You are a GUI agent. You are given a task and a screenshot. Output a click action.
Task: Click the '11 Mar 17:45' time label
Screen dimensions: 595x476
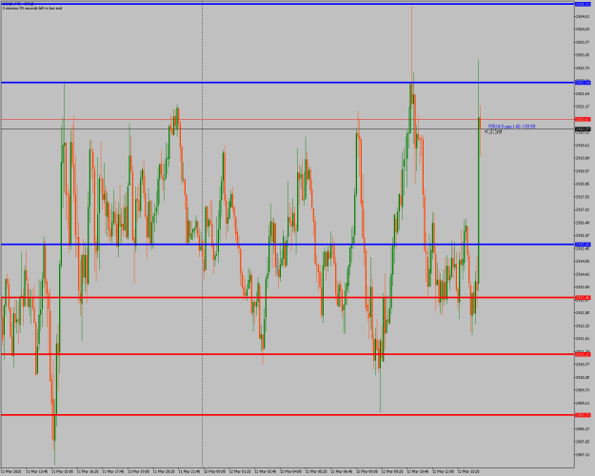[112, 472]
